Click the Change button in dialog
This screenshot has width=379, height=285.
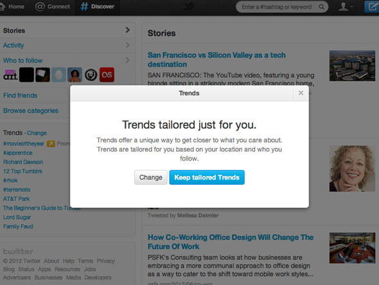tap(151, 178)
